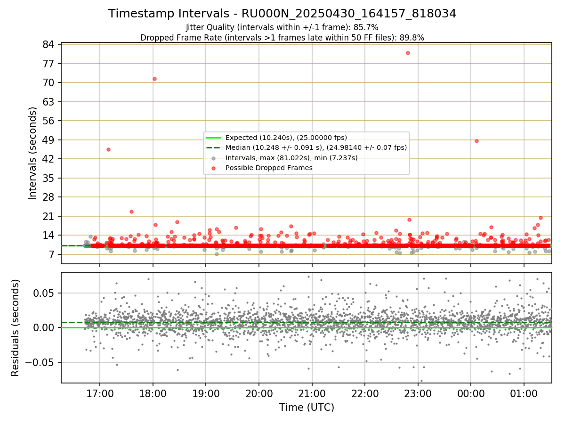Click y-axis tick label '28'
565x424 pixels.
tap(49, 197)
